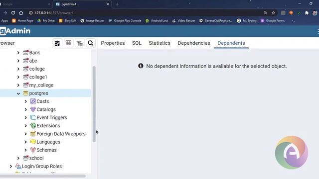Open the Google Forms bookmark
The image size is (319, 179).
273,20
